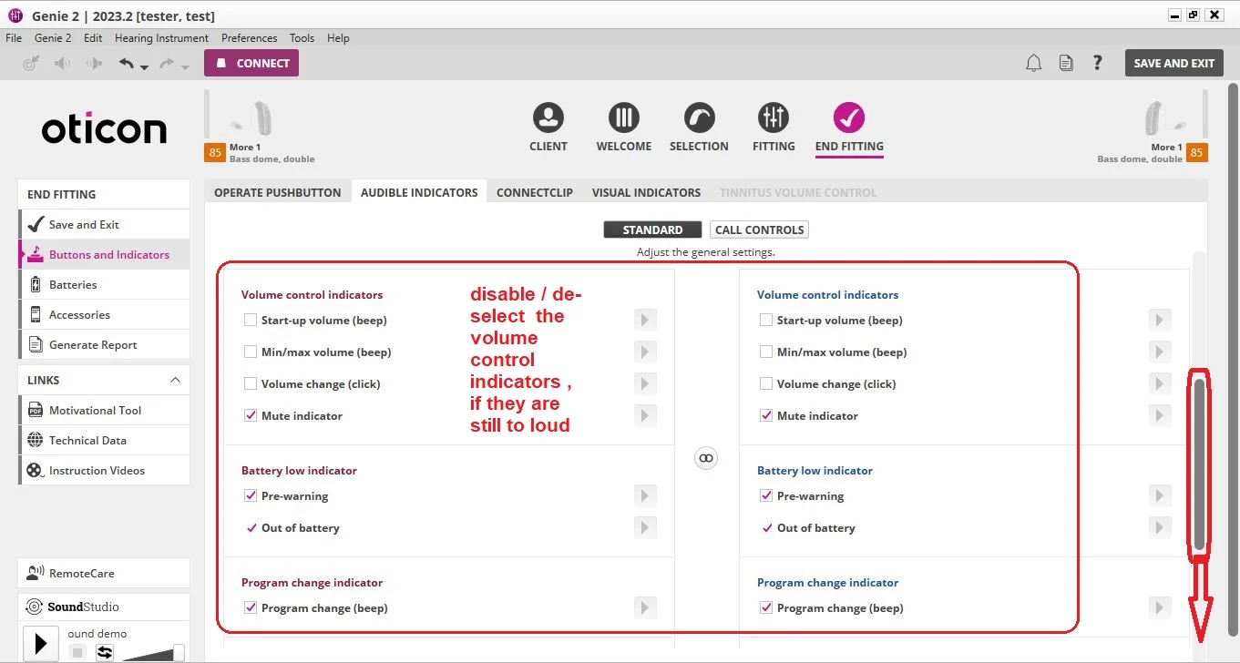Enable left Start-up volume (beep) checkbox
1240x663 pixels.
click(251, 320)
